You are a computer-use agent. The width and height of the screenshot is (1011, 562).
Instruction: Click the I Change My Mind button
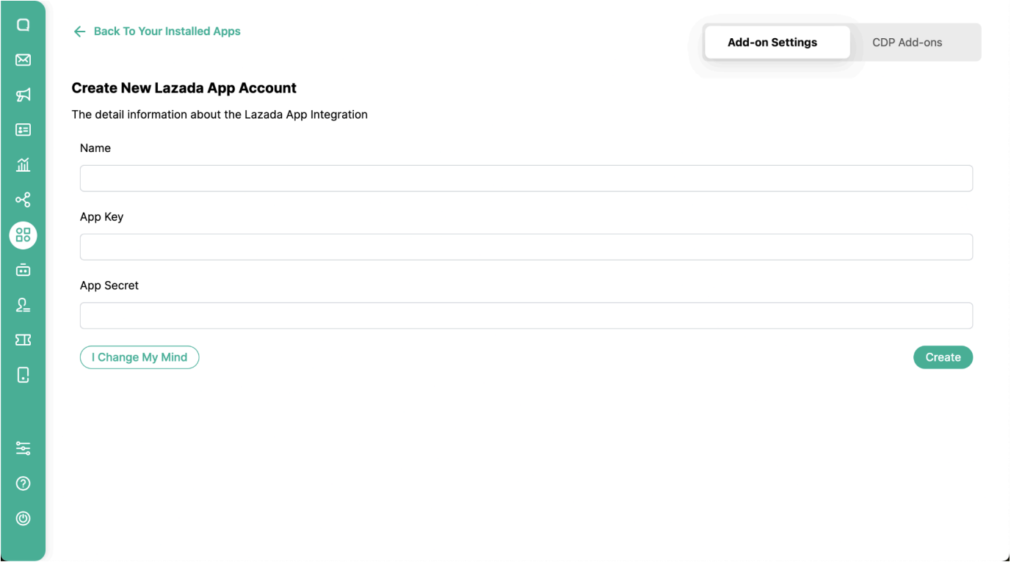tap(139, 357)
